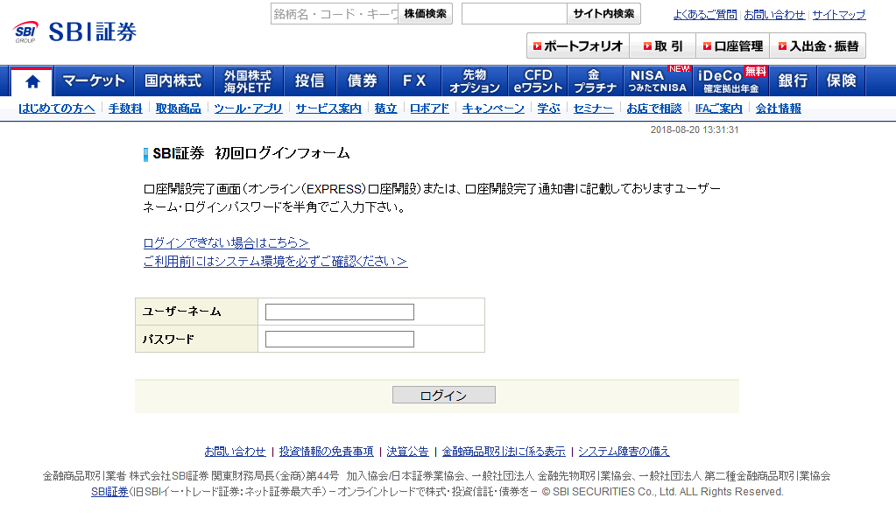Click the 口座管理 button
This screenshot has width=896, height=519.
[732, 46]
